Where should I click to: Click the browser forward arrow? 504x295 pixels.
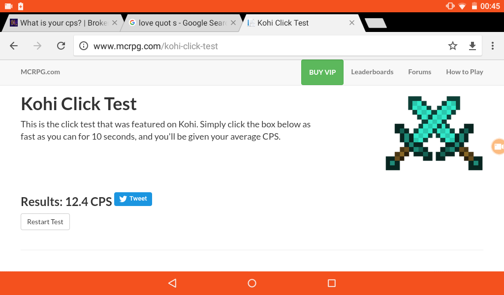pos(37,46)
